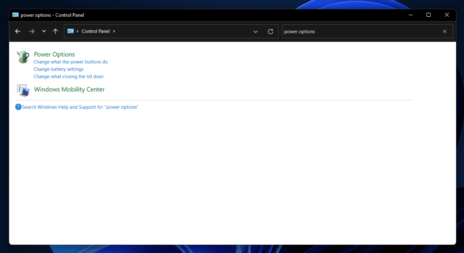This screenshot has width=464, height=253.
Task: Open the Windows Mobility Center heading
Action: [x=69, y=89]
